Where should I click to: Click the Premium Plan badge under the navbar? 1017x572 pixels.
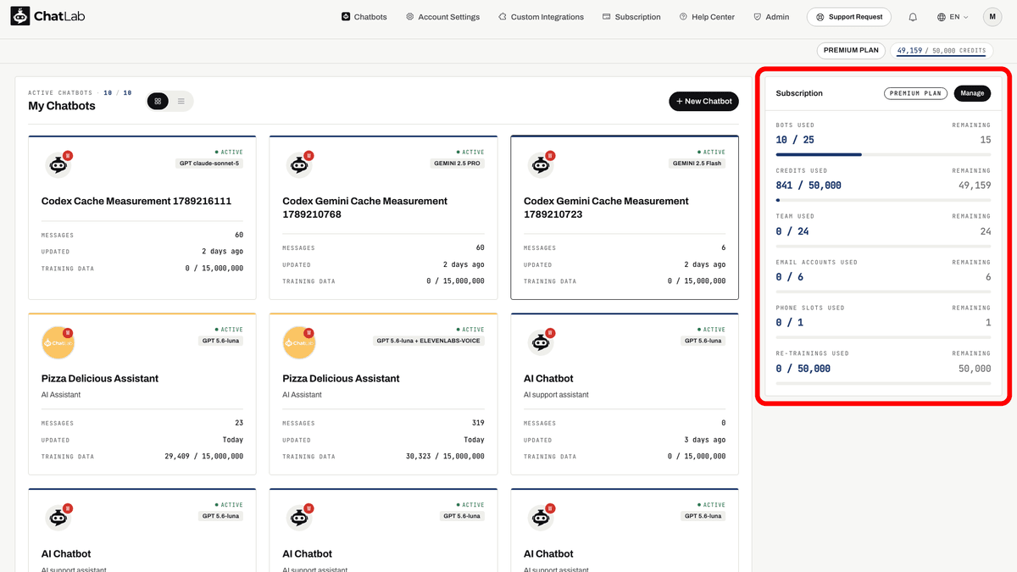click(851, 50)
